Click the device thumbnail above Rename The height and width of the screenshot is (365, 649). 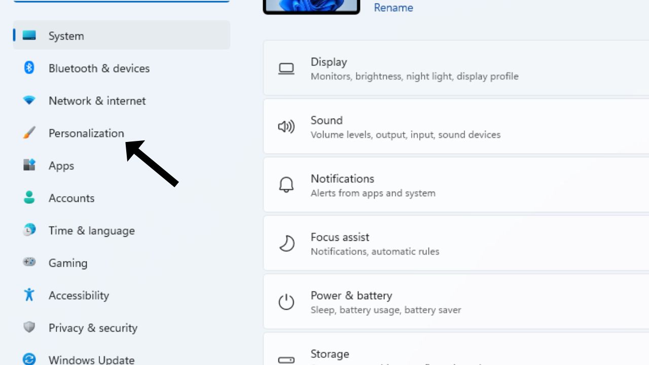coord(311,7)
